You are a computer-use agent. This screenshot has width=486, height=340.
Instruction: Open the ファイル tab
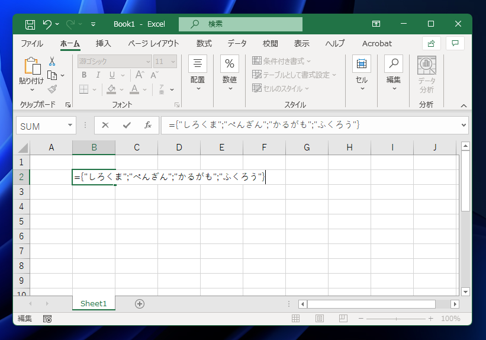pos(32,43)
